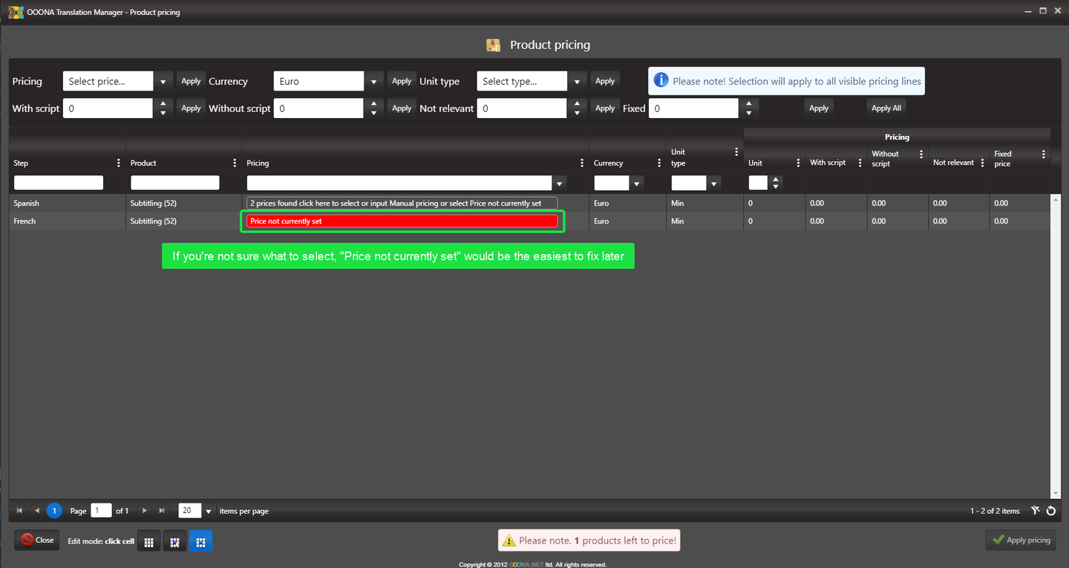Open the 'Select type...' Unit type dropdown
Viewport: 1069px width, 568px height.
click(578, 82)
